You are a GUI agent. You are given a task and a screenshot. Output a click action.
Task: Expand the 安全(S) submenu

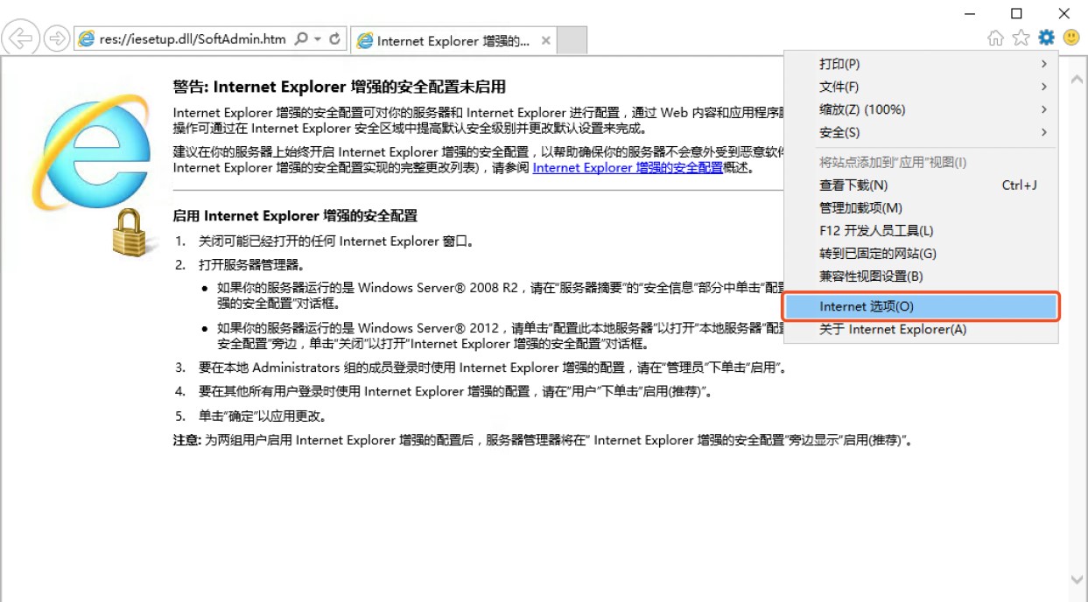pyautogui.click(x=921, y=132)
